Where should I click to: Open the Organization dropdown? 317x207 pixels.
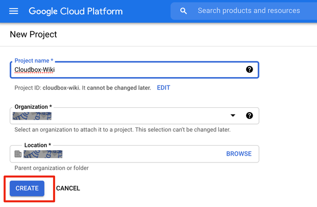(134, 116)
